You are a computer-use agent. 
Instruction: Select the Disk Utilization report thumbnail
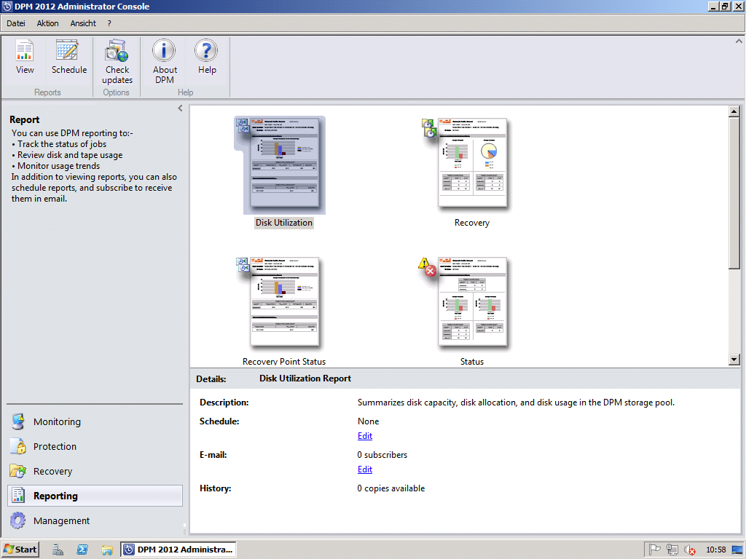pyautogui.click(x=284, y=165)
